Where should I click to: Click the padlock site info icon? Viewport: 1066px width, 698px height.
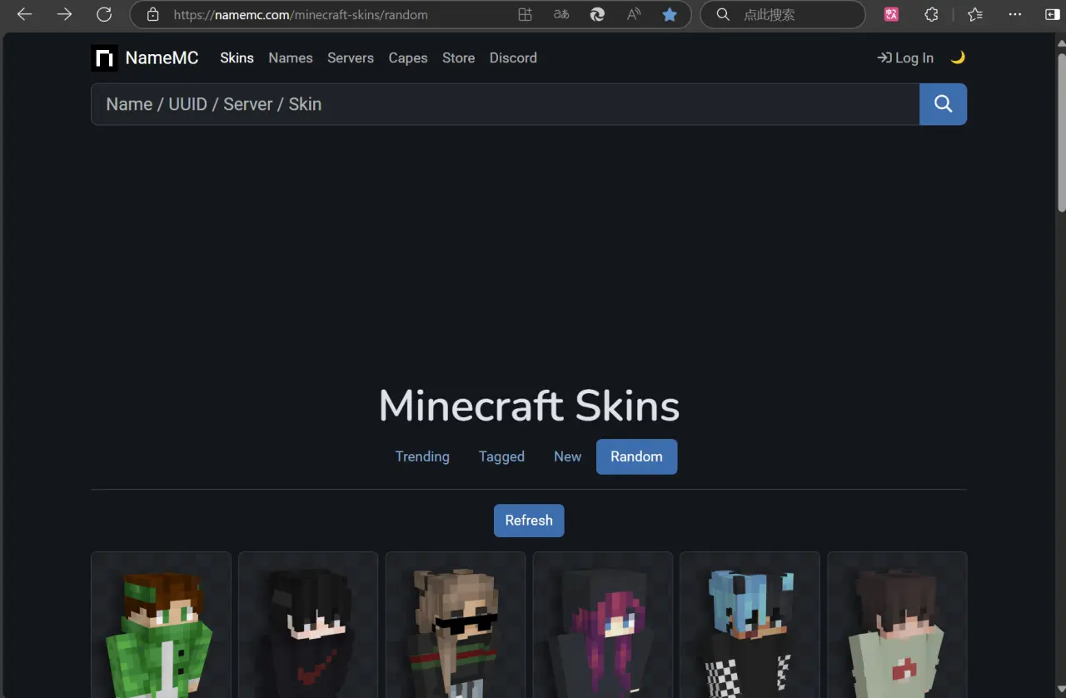click(x=152, y=15)
